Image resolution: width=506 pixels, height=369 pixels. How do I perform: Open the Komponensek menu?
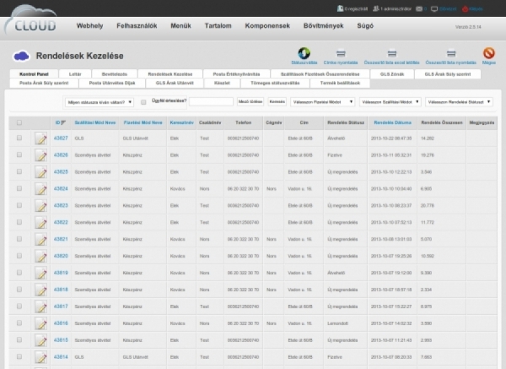tap(267, 26)
